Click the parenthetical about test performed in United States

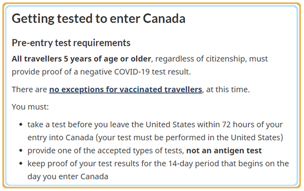189,137
